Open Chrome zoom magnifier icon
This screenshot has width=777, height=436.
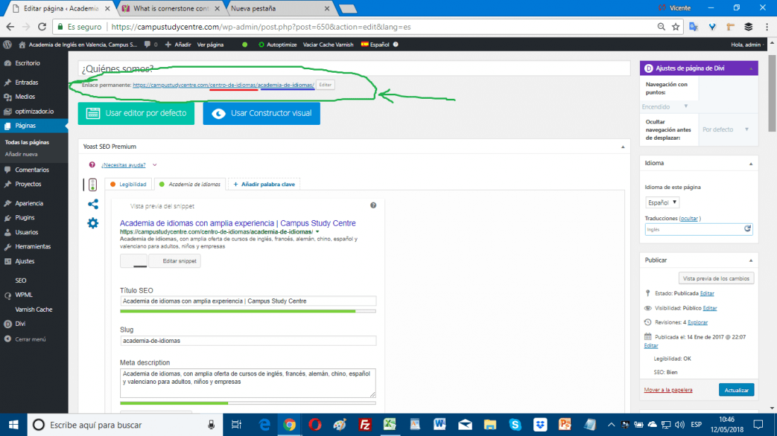[661, 27]
